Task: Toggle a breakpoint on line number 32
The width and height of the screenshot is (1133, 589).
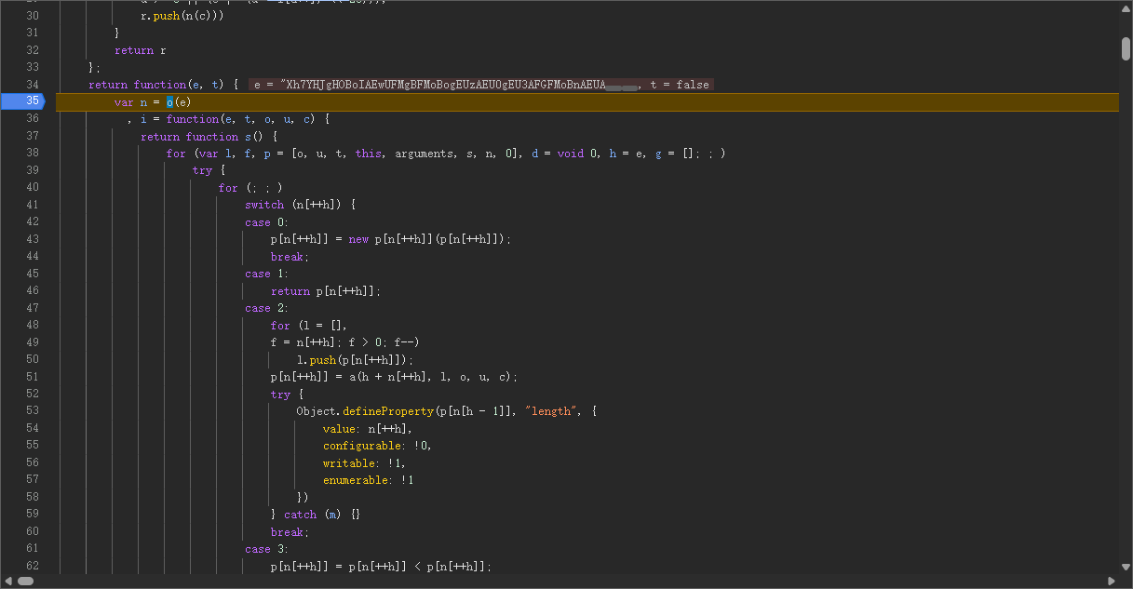Action: point(33,50)
